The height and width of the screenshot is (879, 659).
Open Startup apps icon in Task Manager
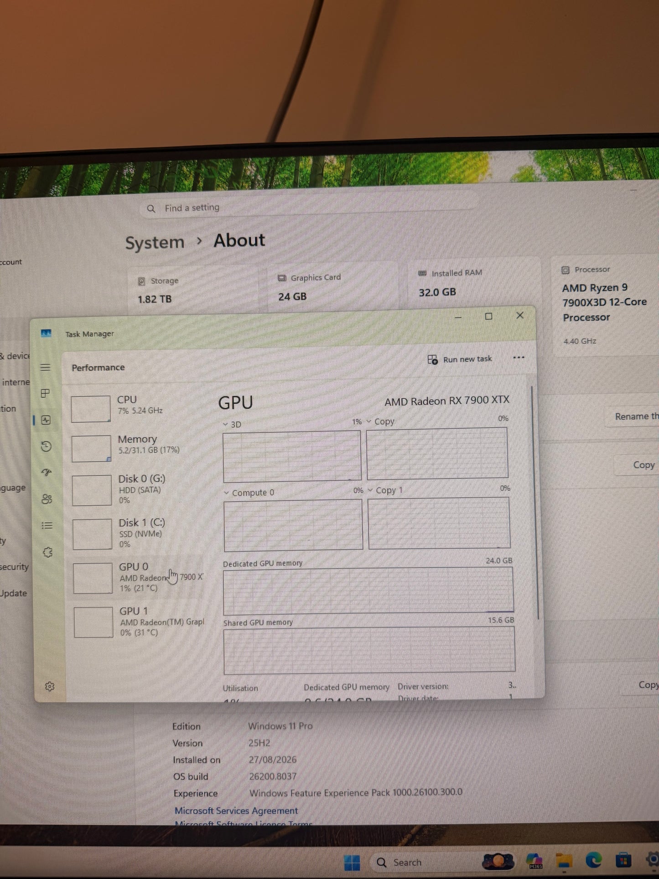[x=47, y=472]
